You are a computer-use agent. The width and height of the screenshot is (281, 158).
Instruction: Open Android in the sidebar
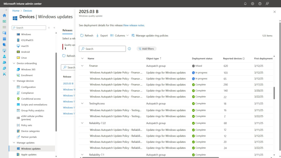click(26, 52)
